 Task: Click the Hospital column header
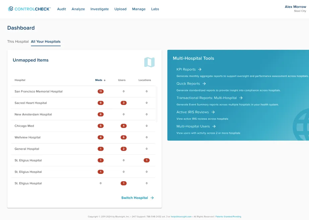pyautogui.click(x=20, y=80)
